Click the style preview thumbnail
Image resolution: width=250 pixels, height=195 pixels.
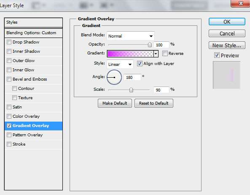(x=226, y=75)
